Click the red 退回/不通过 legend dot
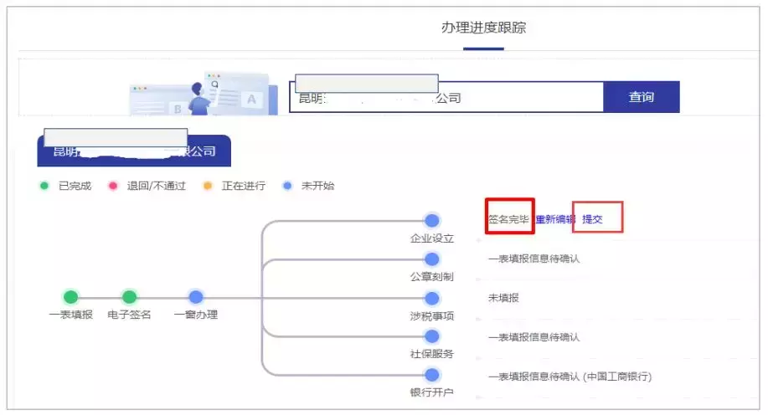The height and width of the screenshot is (415, 768). click(113, 186)
